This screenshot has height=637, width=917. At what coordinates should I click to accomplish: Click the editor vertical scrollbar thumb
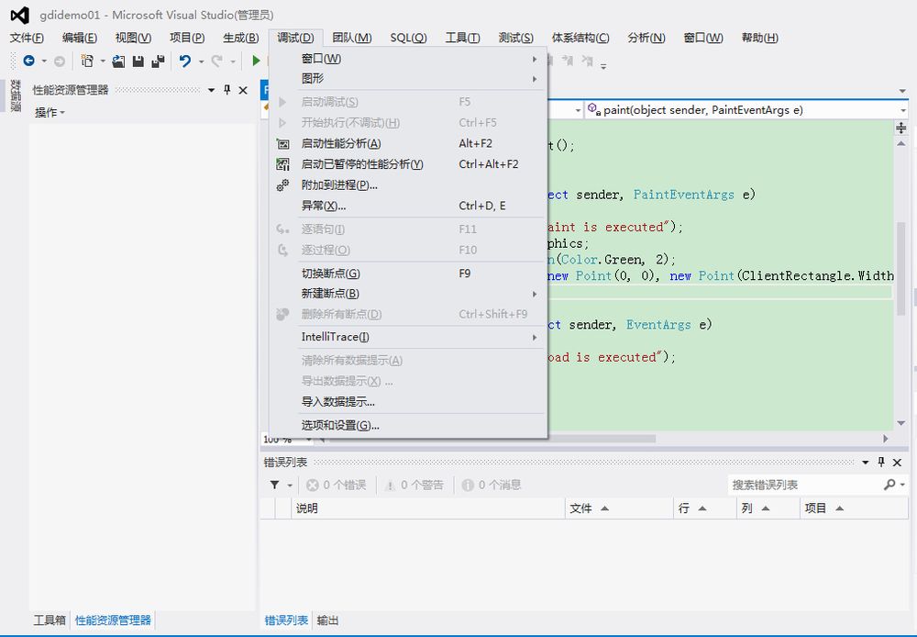click(901, 268)
